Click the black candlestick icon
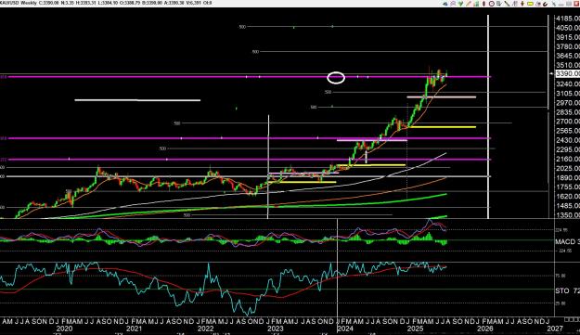Viewport: 580px width, 335px height. 483,4
